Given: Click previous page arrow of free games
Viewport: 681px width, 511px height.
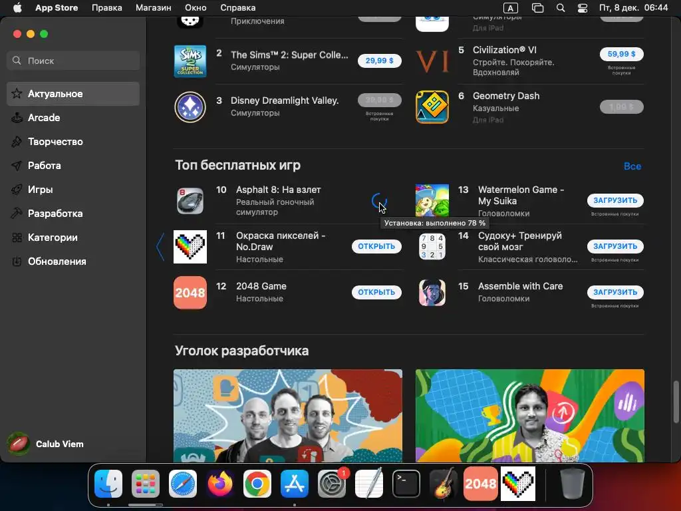Looking at the screenshot, I should [160, 247].
